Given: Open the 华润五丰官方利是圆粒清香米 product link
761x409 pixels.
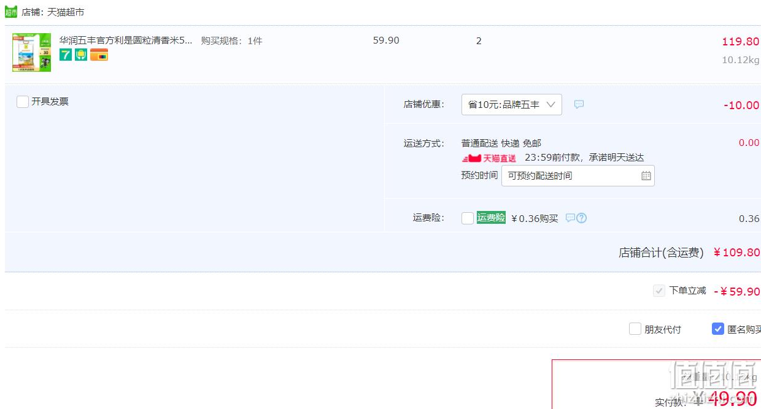Looking at the screenshot, I should 126,40.
